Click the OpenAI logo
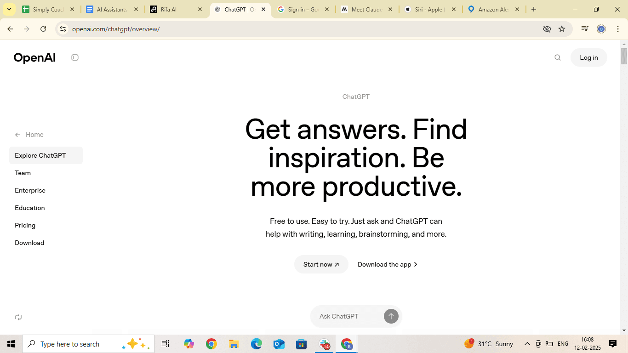 (x=34, y=57)
